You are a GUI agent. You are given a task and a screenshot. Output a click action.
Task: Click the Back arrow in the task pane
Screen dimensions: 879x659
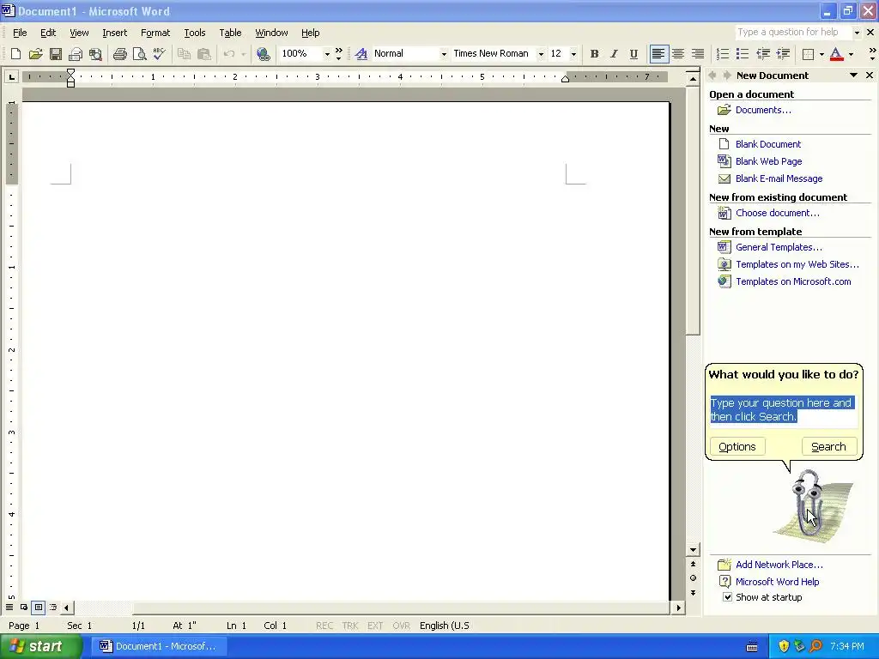point(712,76)
